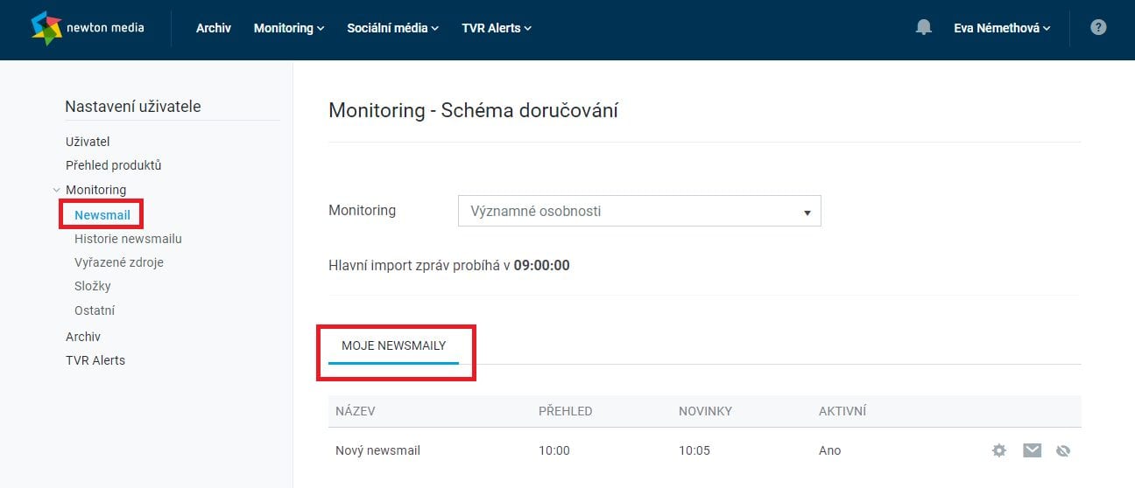Select the Moje Newsmaily tab
The height and width of the screenshot is (488, 1135).
(x=394, y=346)
